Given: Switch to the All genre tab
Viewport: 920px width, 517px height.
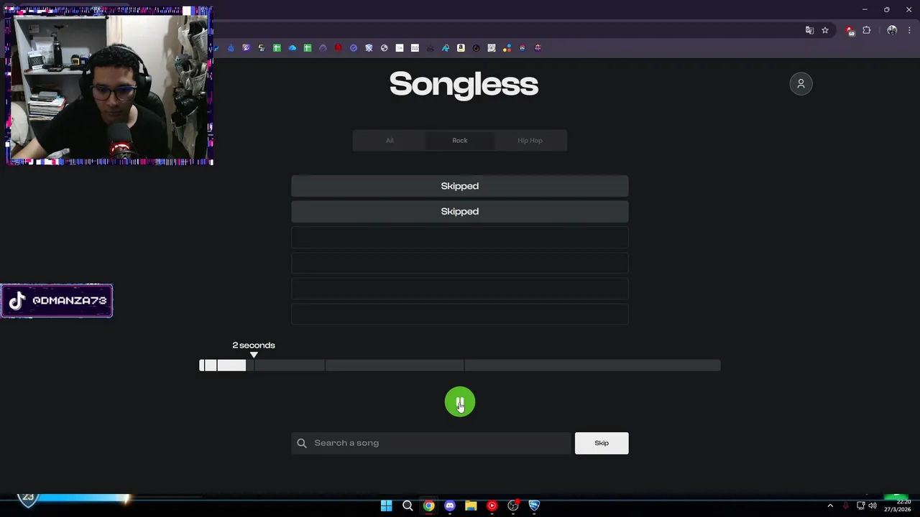Looking at the screenshot, I should click(390, 141).
